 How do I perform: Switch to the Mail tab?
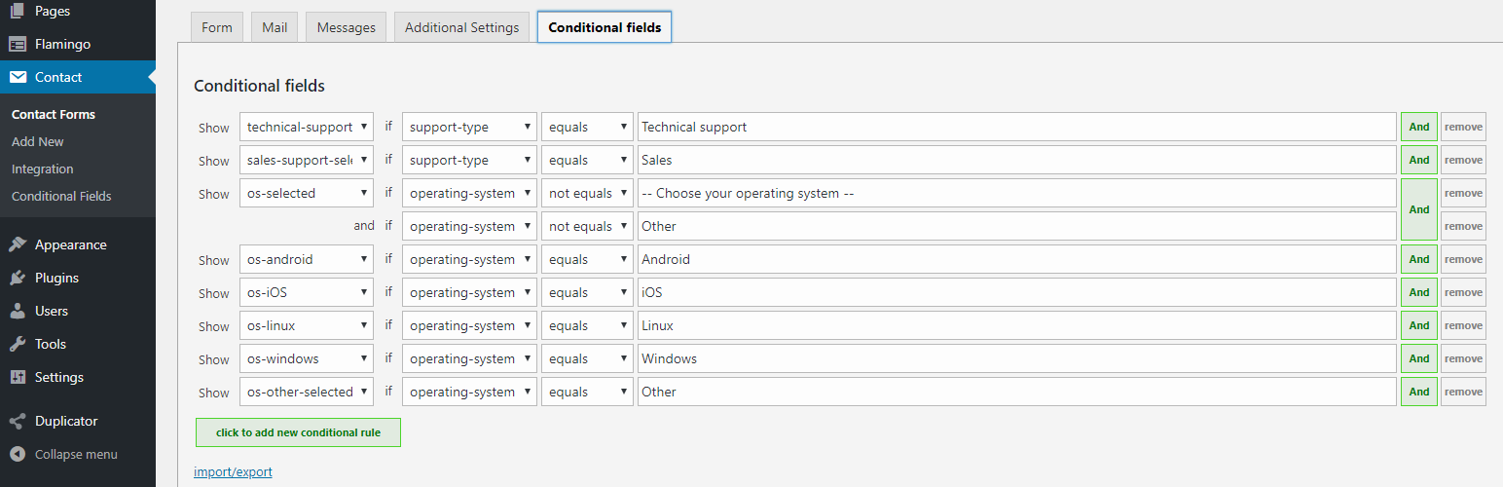pyautogui.click(x=275, y=27)
